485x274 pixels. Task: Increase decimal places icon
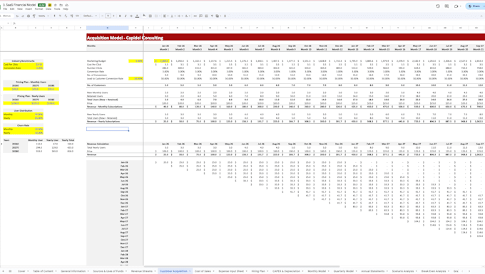[71, 16]
